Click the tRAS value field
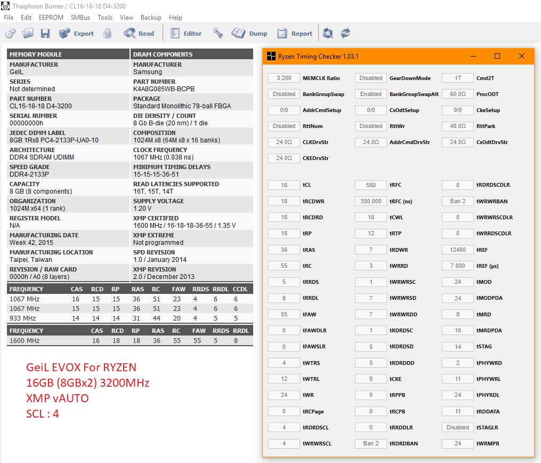541x463 pixels. (284, 250)
